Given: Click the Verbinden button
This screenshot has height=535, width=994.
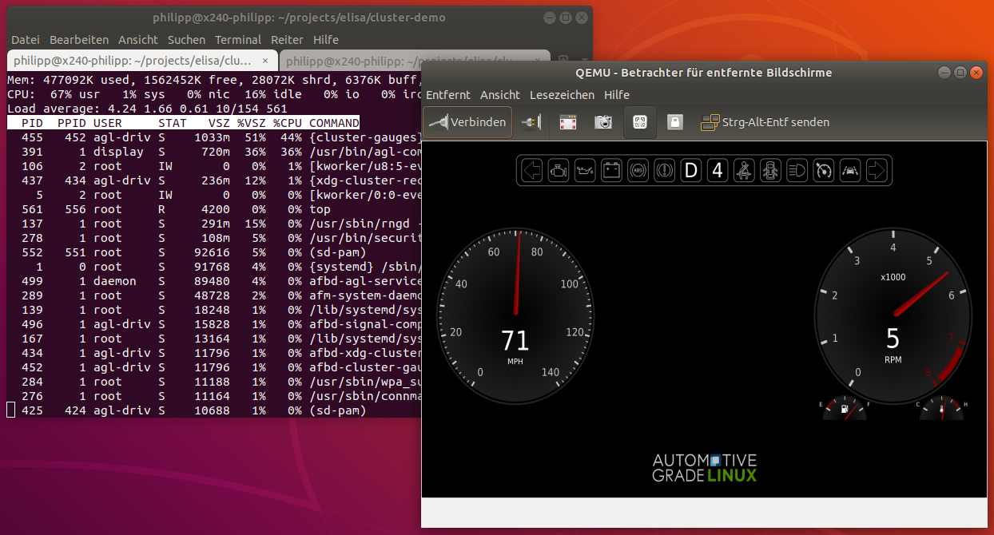Looking at the screenshot, I should tap(467, 122).
